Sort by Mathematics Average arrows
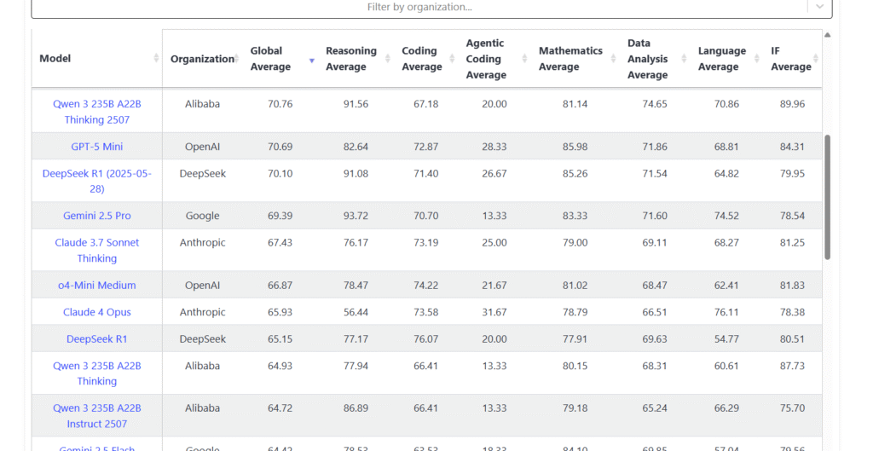Image resolution: width=873 pixels, height=451 pixels. pyautogui.click(x=613, y=59)
